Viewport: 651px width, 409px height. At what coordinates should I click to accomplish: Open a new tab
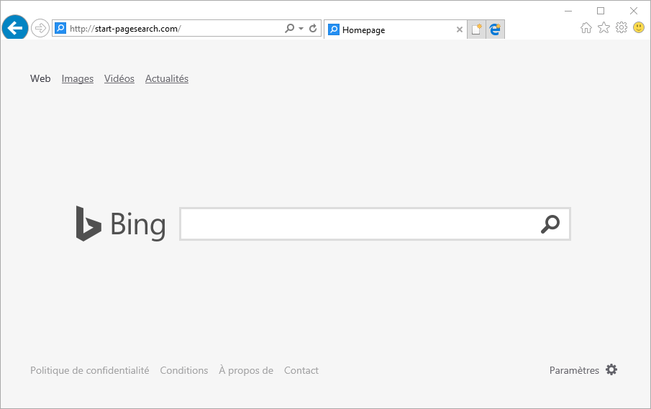pyautogui.click(x=476, y=29)
